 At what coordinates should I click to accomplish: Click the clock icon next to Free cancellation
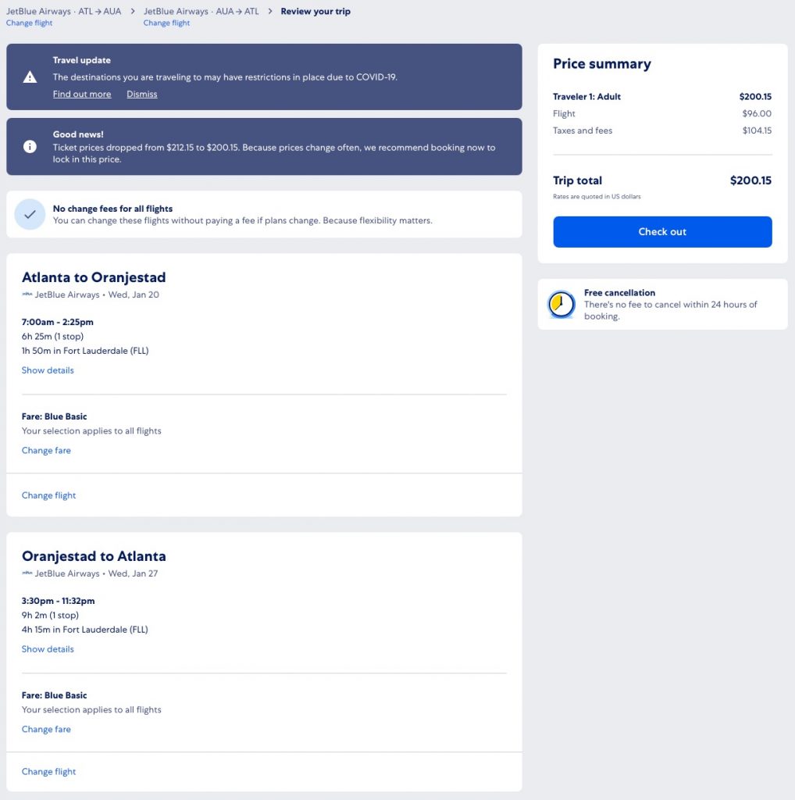561,304
